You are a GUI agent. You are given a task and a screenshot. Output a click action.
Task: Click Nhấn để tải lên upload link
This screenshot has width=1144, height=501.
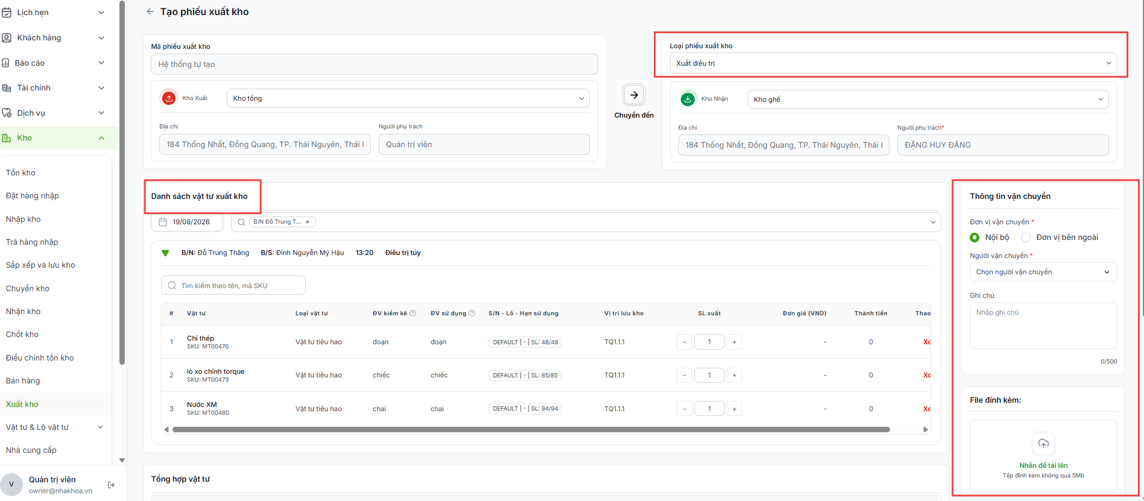click(x=1043, y=465)
